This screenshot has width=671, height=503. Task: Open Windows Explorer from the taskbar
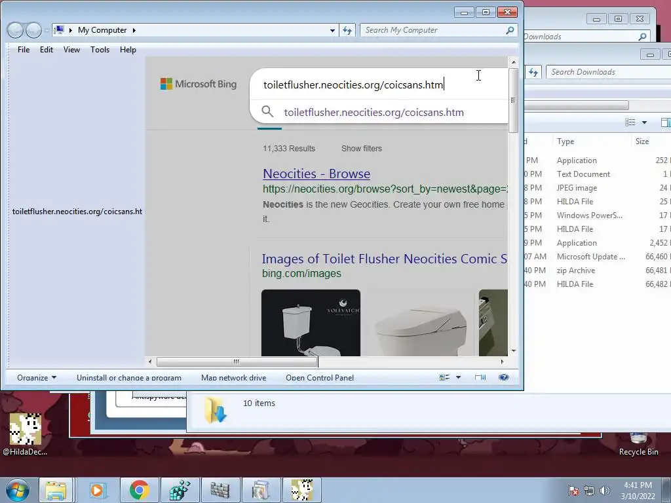pyautogui.click(x=56, y=490)
